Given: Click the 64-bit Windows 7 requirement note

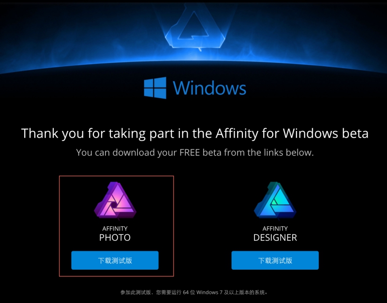Looking at the screenshot, I should click(194, 292).
